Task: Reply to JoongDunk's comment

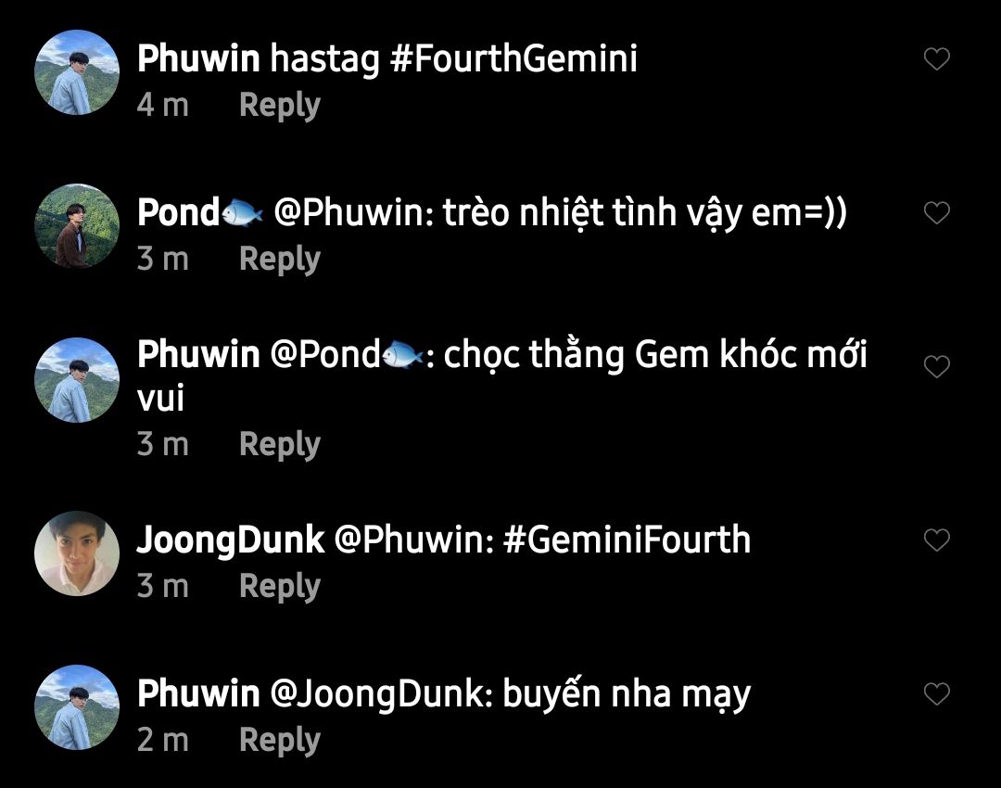Action: click(x=279, y=587)
